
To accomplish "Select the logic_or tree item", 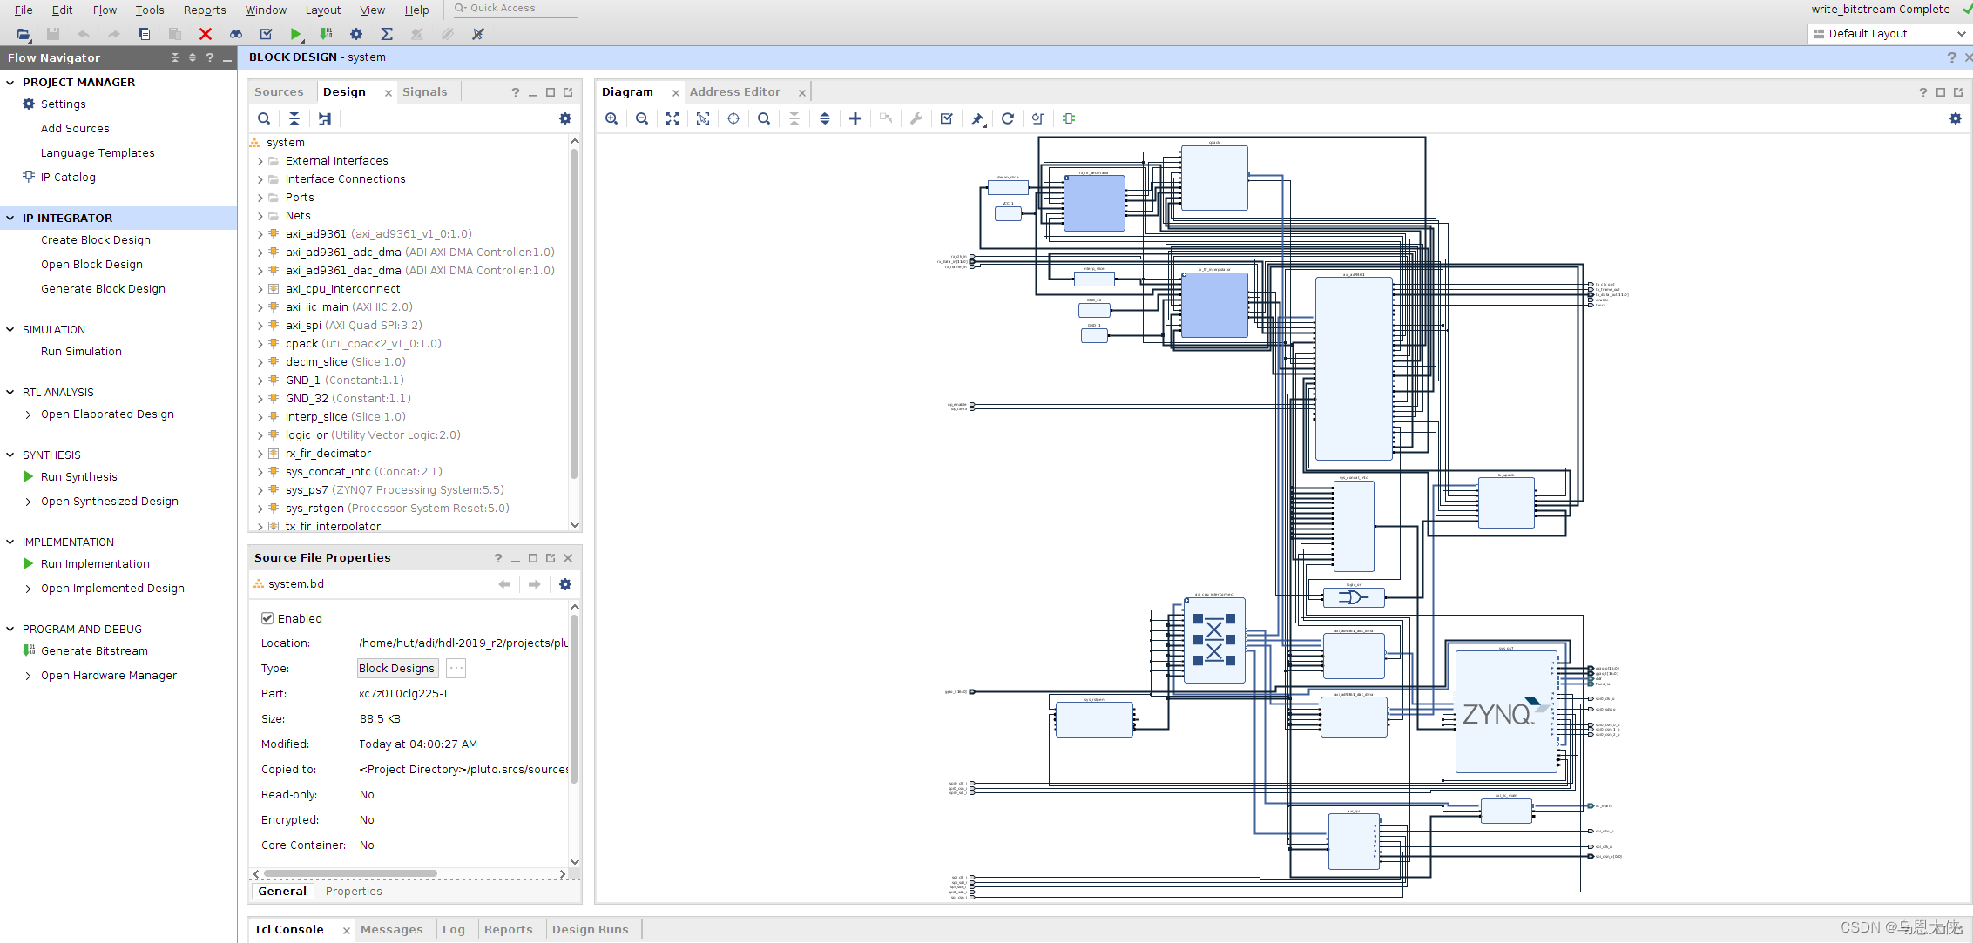I will coord(373,435).
